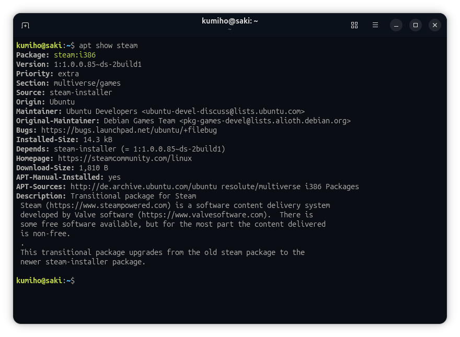
Task: Open the tab overview grid icon
Action: tap(354, 25)
